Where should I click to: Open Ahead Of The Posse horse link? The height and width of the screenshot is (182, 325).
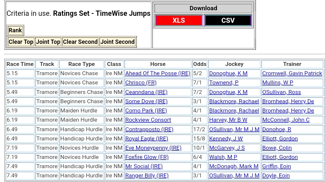tap(158, 73)
